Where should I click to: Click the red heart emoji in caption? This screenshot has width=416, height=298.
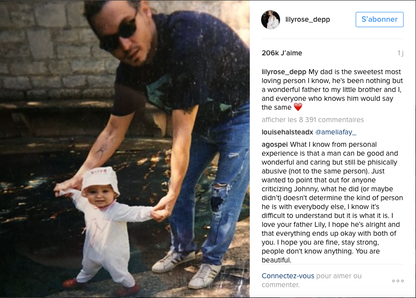298,107
